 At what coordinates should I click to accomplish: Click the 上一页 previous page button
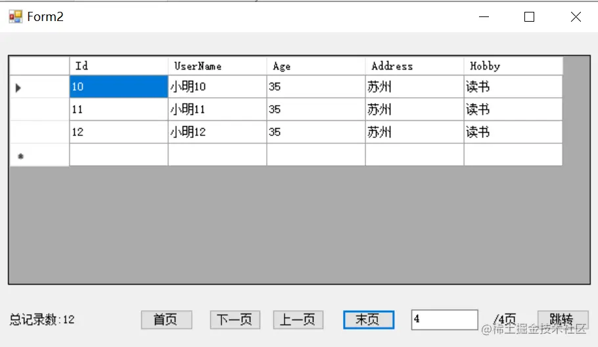pyautogui.click(x=298, y=319)
